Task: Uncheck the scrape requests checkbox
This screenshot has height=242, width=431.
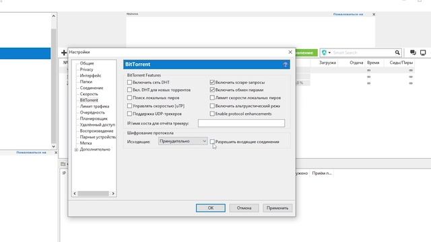Action: point(212,82)
